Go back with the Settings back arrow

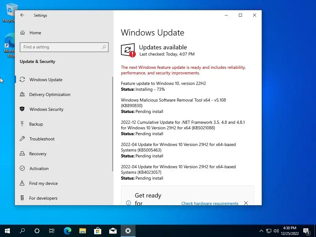(22, 15)
